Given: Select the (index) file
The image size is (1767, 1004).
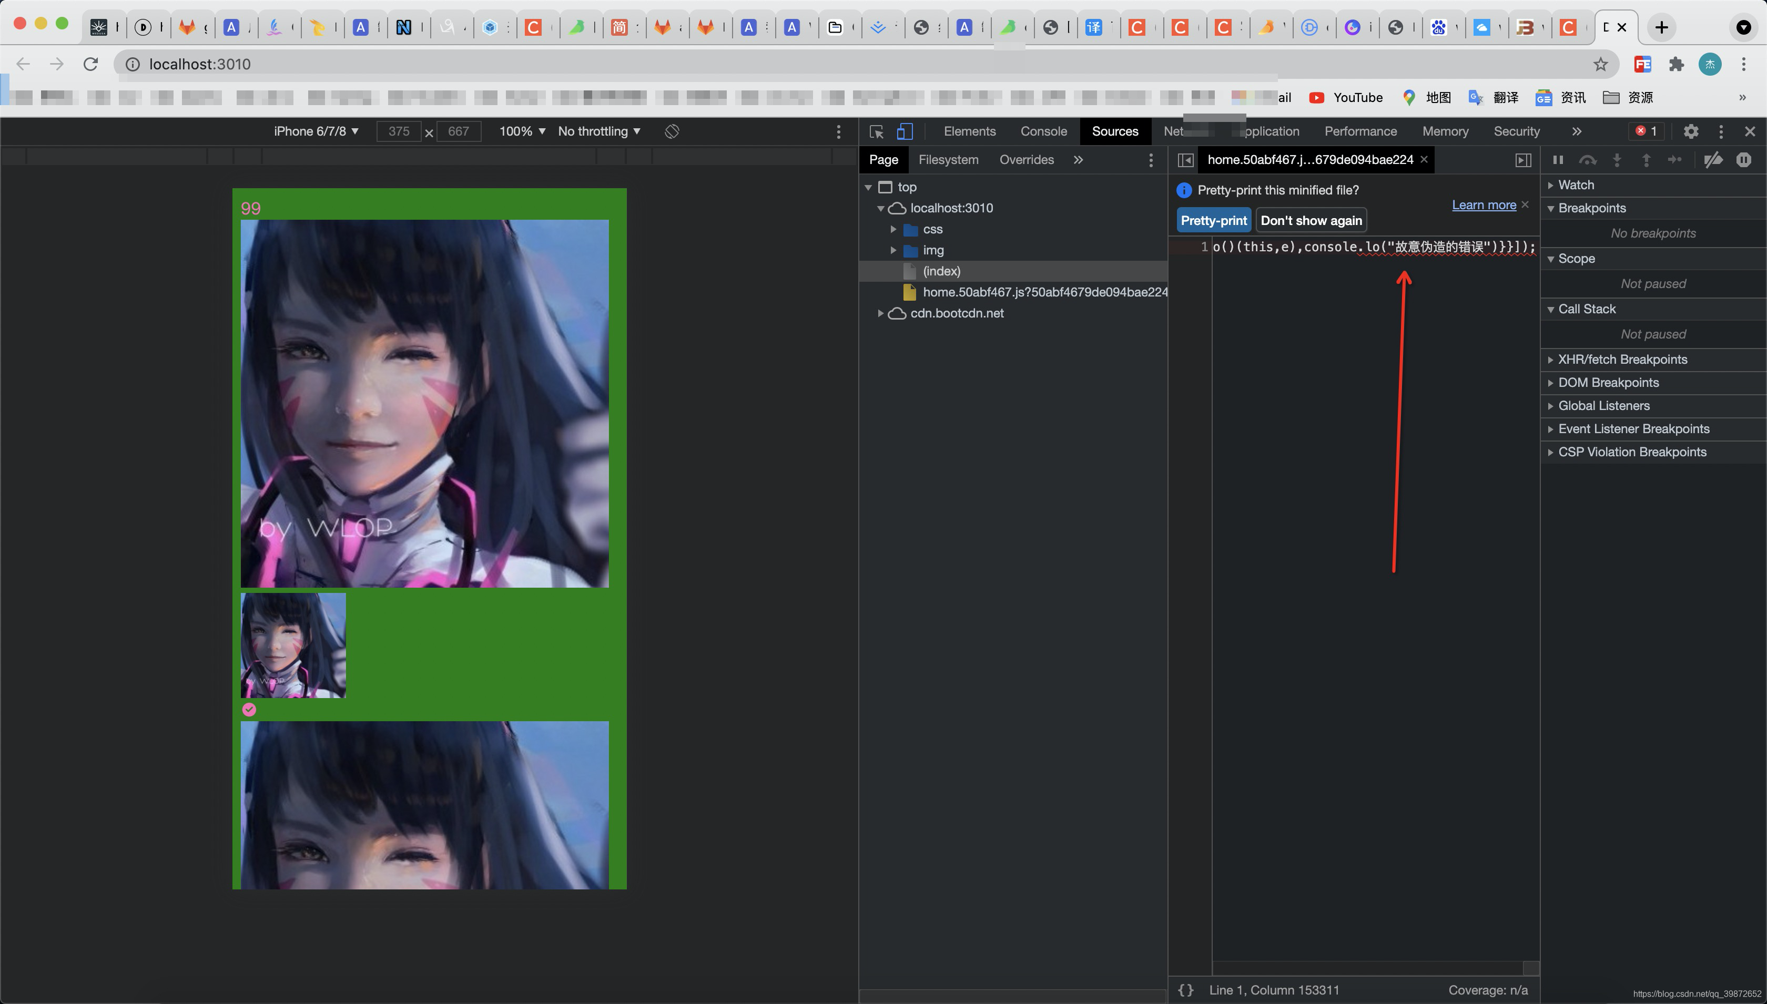Looking at the screenshot, I should pyautogui.click(x=941, y=271).
